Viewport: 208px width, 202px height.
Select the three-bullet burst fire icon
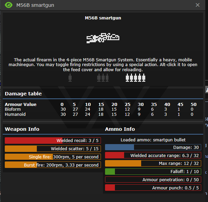[x=103, y=78]
